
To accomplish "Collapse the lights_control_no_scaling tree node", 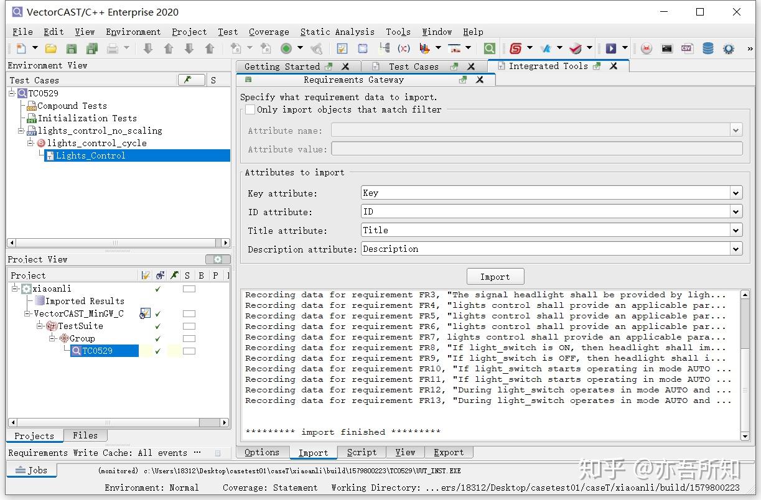I will coord(21,131).
